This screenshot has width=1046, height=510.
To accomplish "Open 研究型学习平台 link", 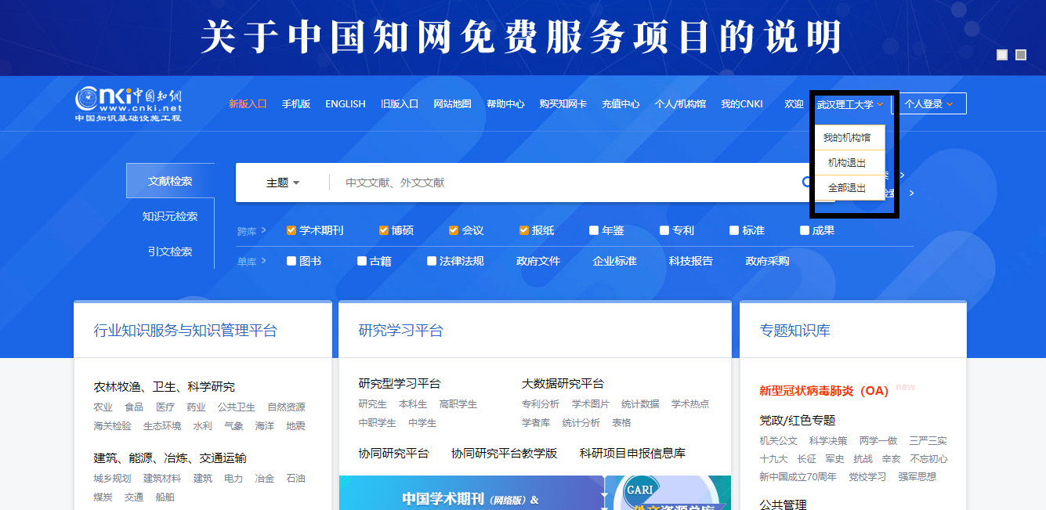I will pos(400,384).
